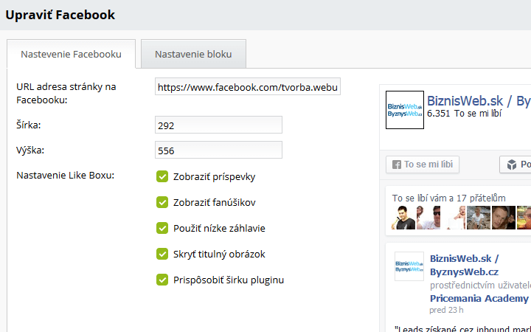This screenshot has height=332, width=531.
Task: Click the Facebook icon in the Like button
Action: (x=397, y=165)
